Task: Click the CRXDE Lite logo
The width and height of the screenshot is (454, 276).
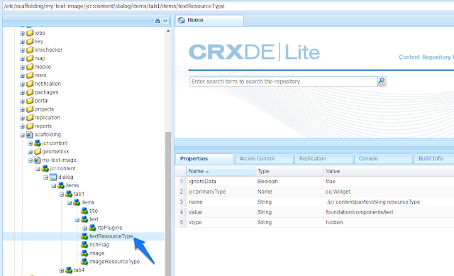Action: (254, 52)
